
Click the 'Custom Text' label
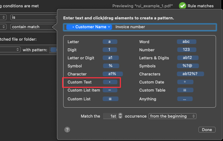pos(79,82)
